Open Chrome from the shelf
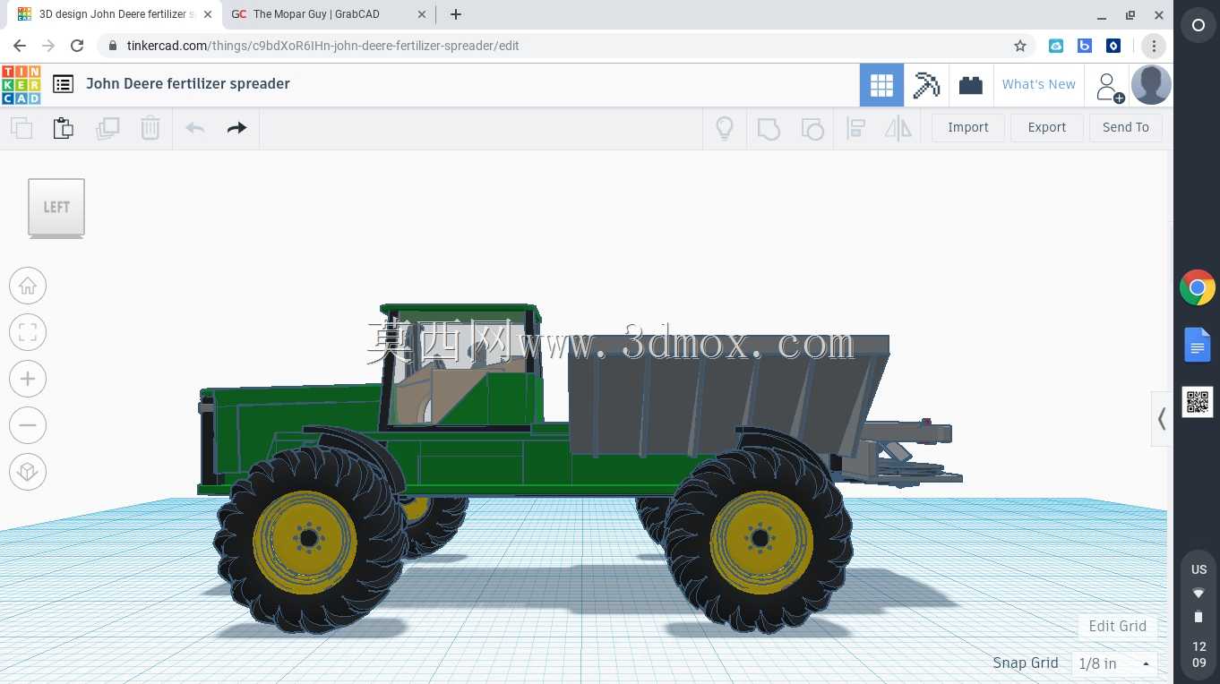This screenshot has height=684, width=1220. [x=1198, y=288]
